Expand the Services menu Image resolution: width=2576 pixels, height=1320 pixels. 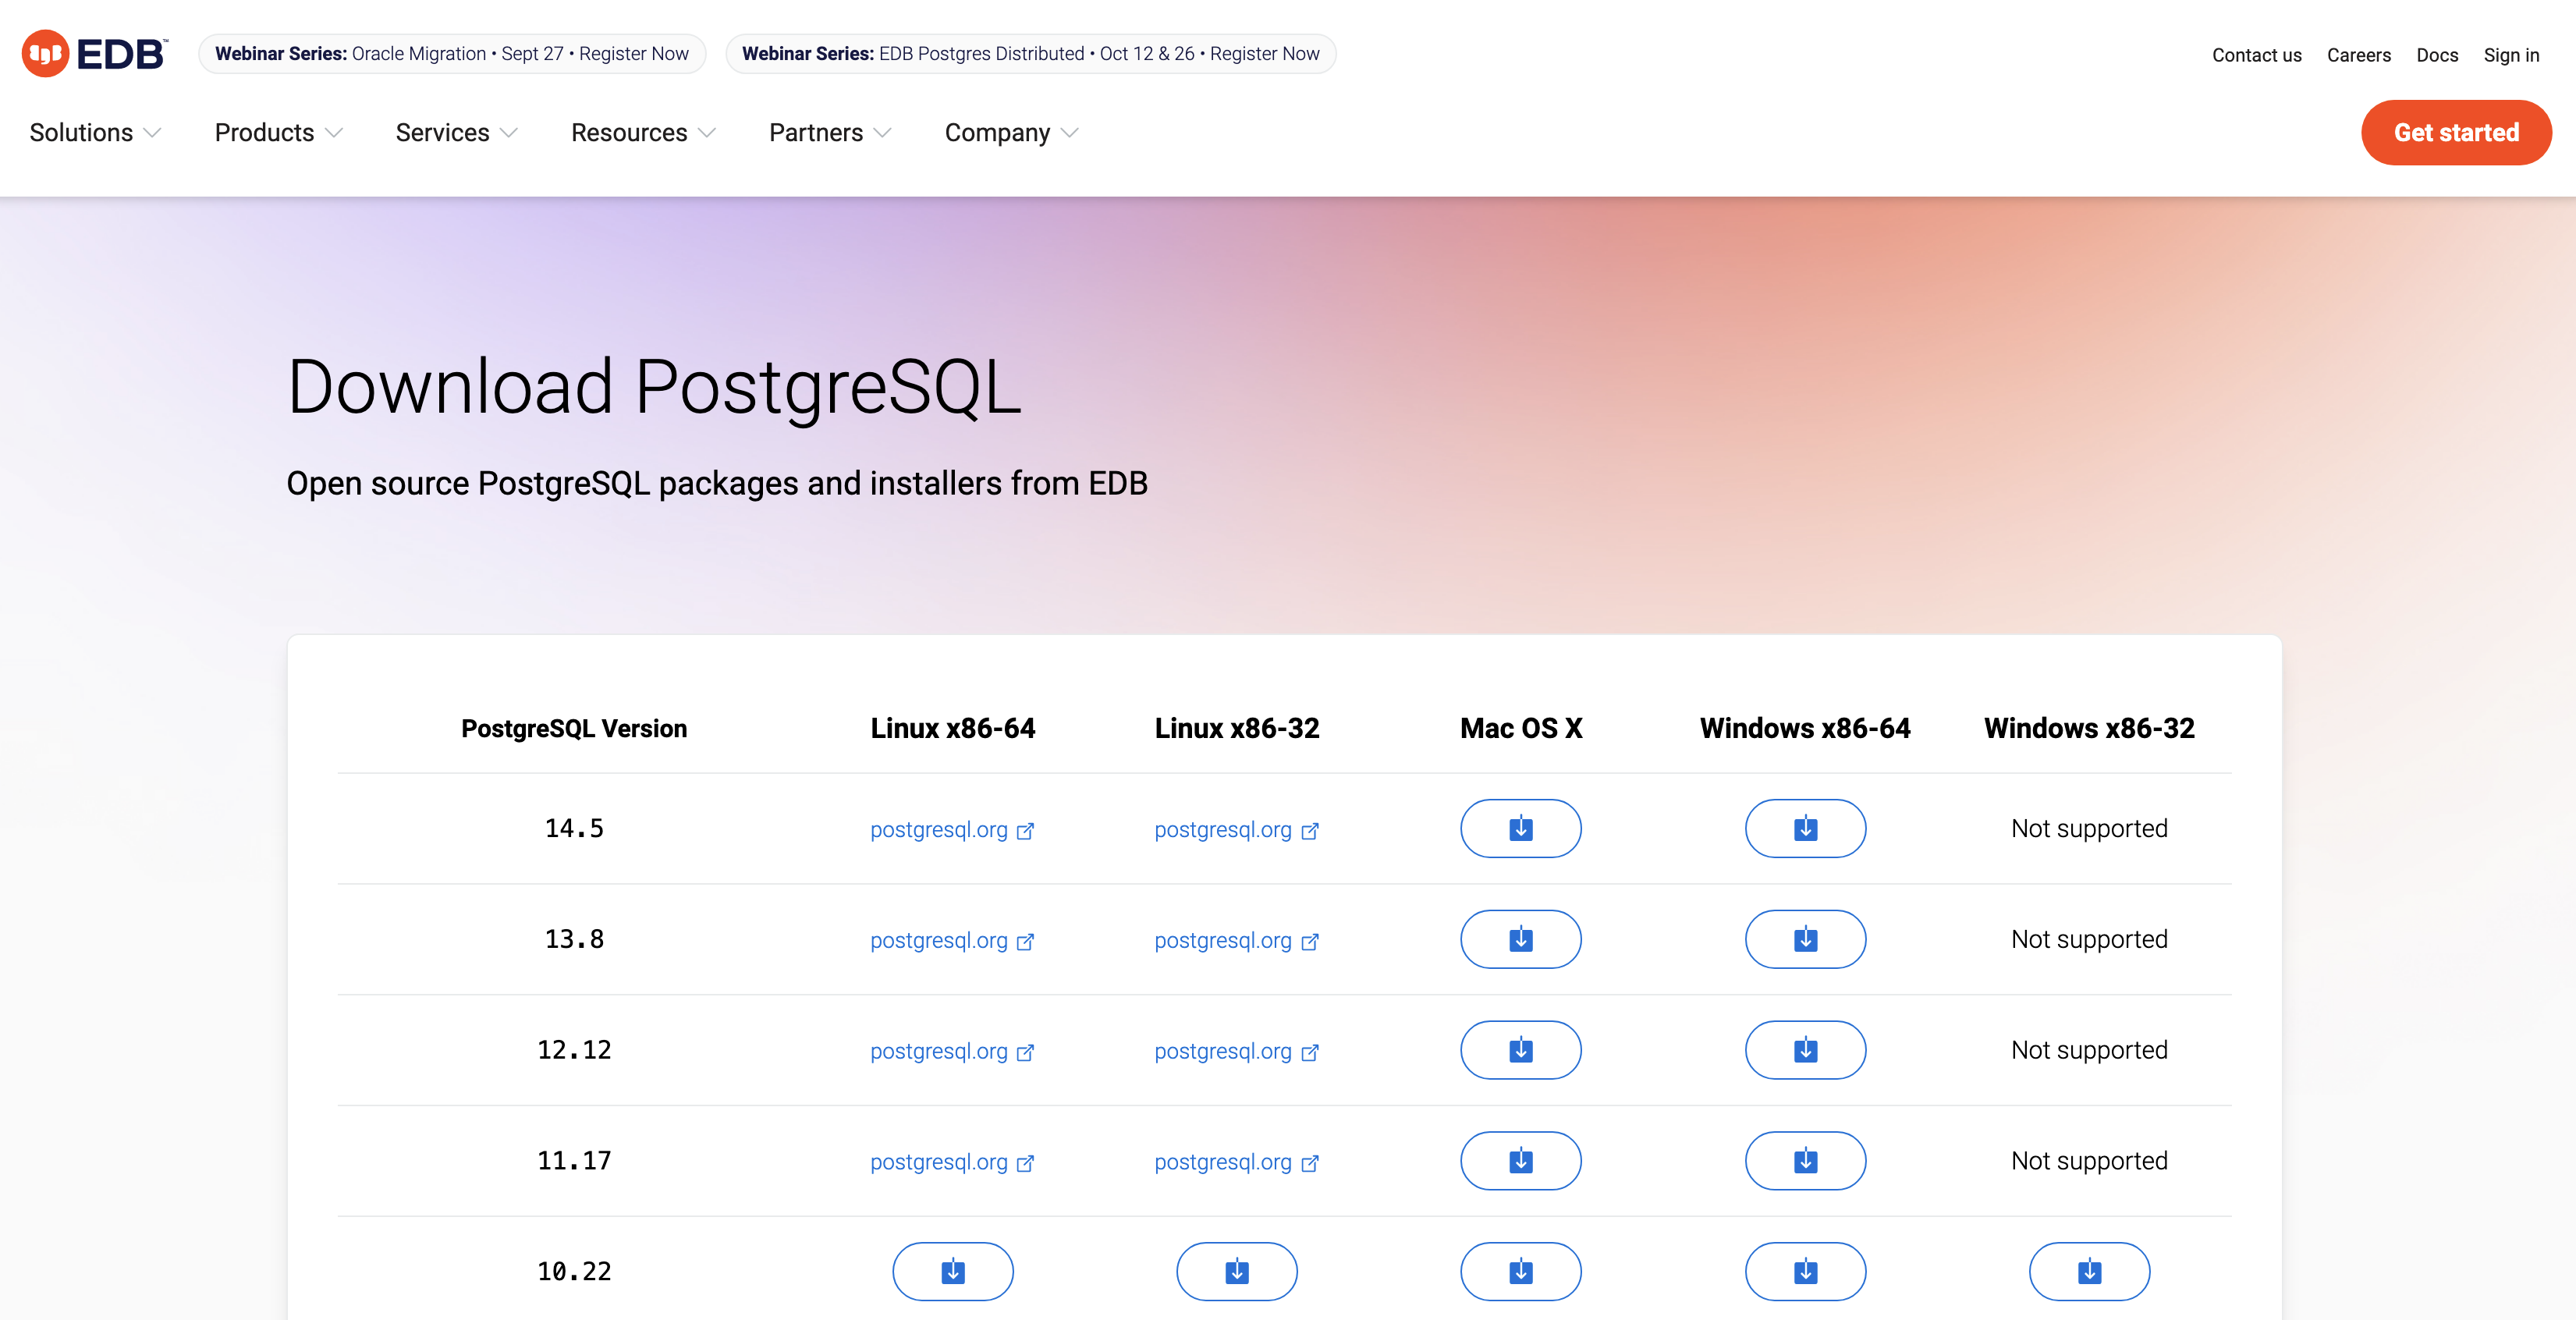pos(457,133)
